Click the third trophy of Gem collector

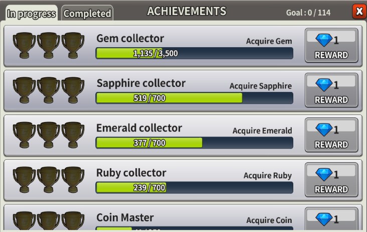73,45
